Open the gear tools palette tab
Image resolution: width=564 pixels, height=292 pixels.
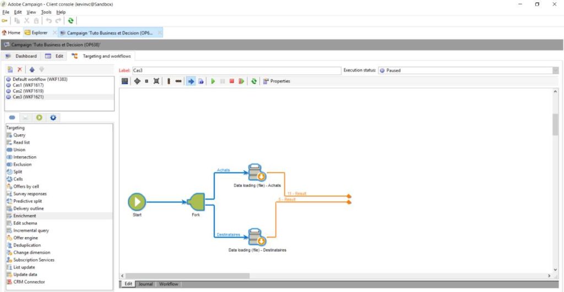tap(53, 118)
